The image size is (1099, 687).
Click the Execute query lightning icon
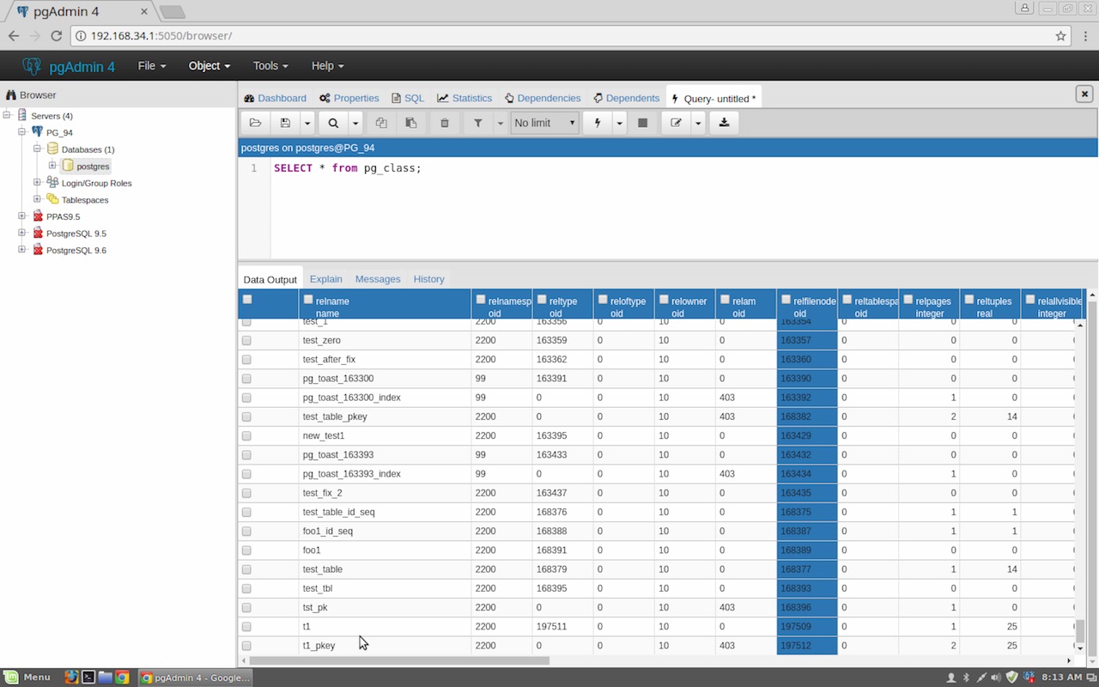(x=598, y=123)
